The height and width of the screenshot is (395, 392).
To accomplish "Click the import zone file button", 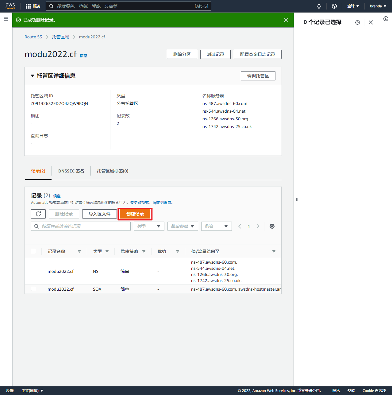I will (x=99, y=214).
